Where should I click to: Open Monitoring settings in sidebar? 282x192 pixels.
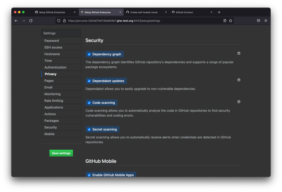click(61, 94)
